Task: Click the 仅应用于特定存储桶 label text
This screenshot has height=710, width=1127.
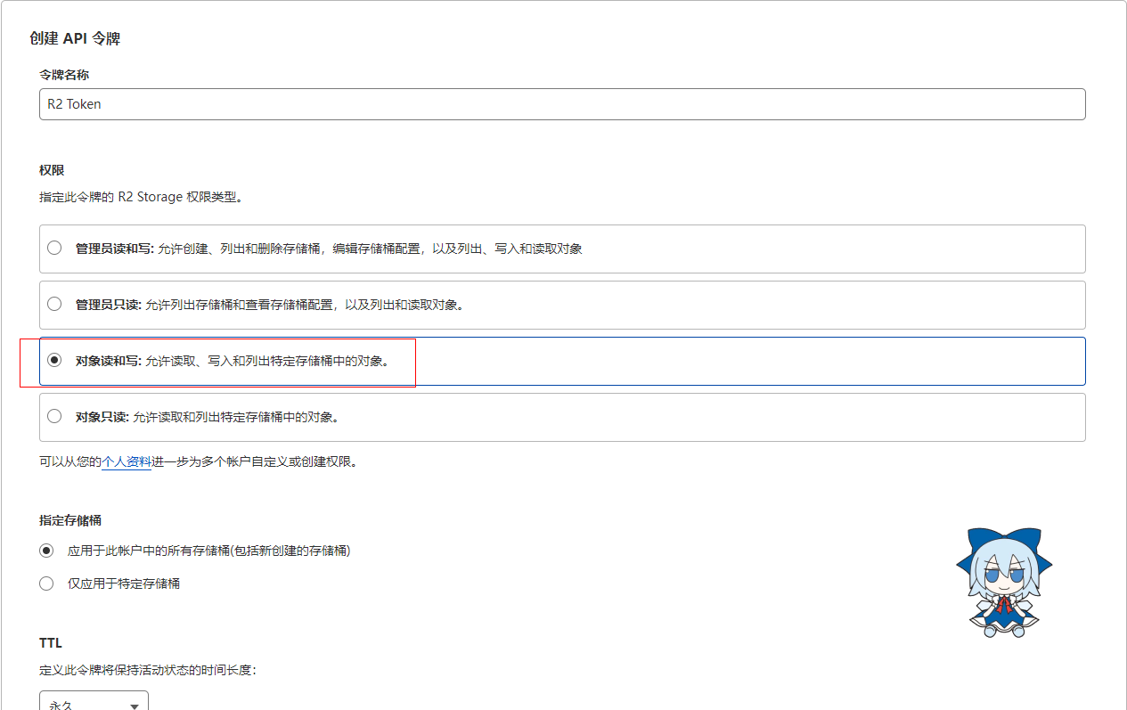Action: pyautogui.click(x=124, y=584)
